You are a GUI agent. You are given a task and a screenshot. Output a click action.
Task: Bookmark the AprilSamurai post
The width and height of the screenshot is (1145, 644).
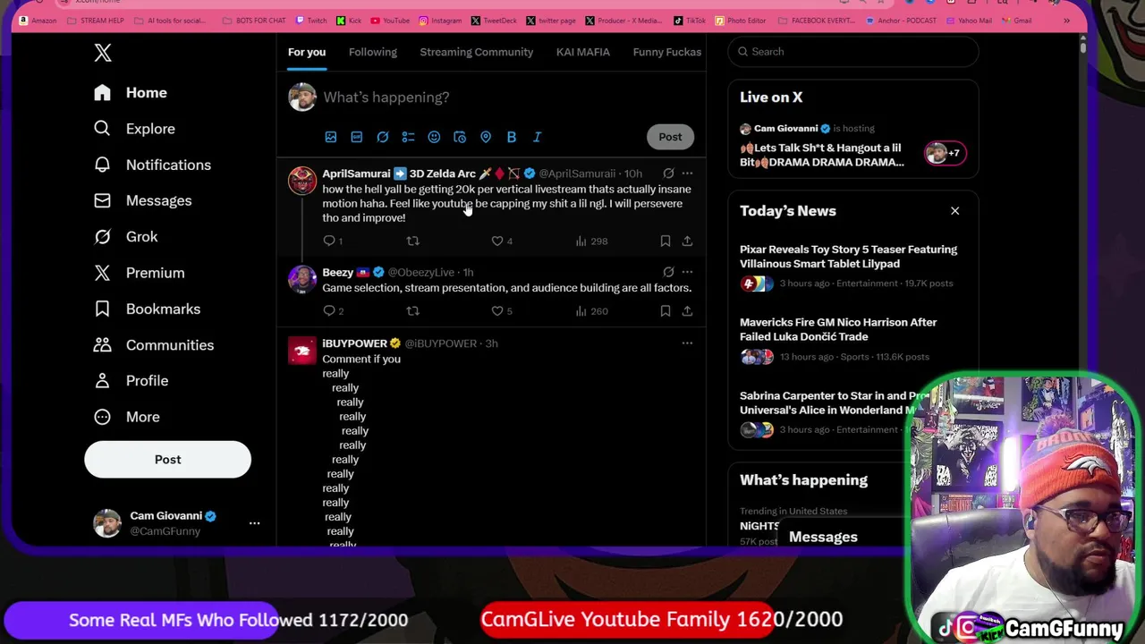click(666, 241)
